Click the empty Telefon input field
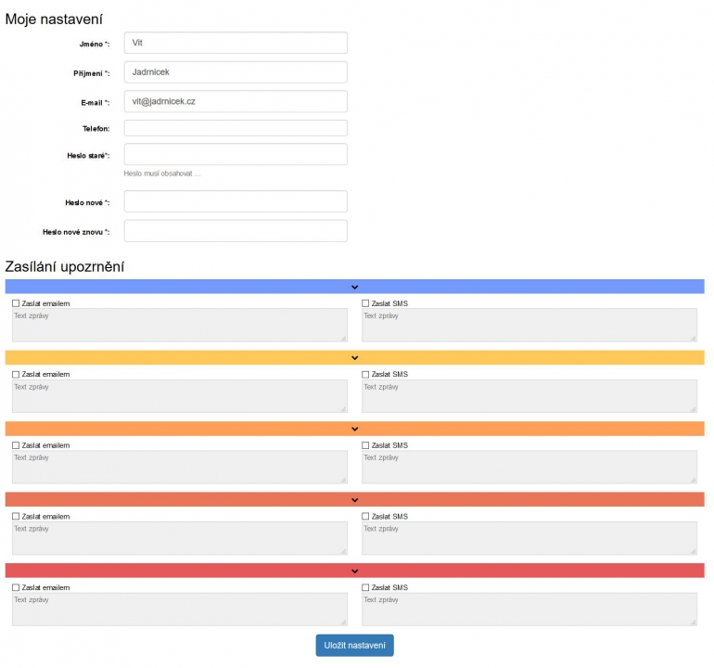Screen dimensions: 714x668 [236, 128]
